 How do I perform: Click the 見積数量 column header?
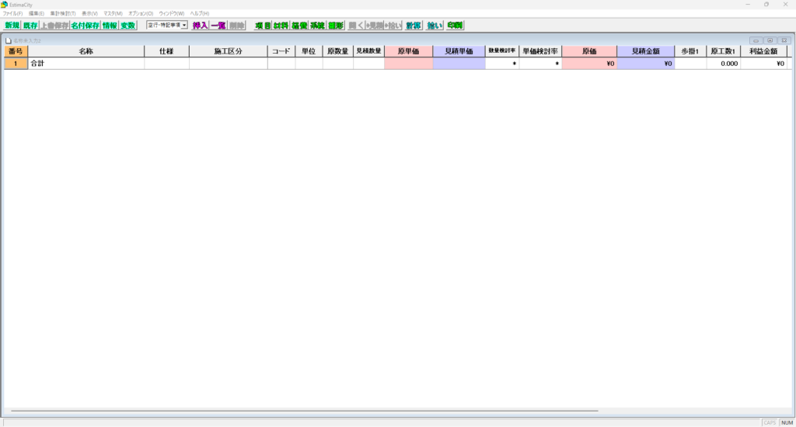369,51
